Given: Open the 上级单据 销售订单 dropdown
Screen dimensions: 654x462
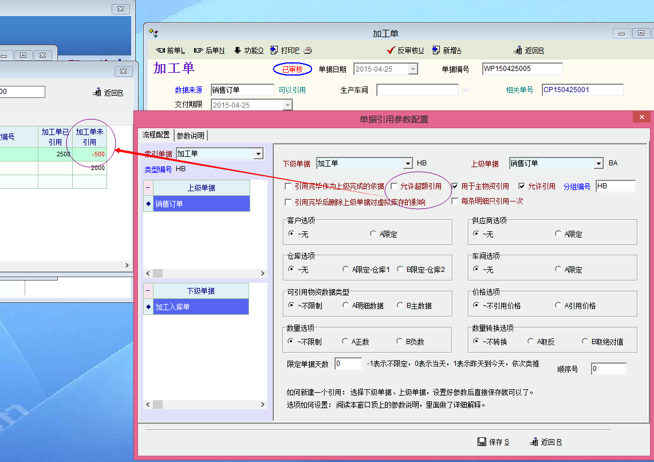Looking at the screenshot, I should point(598,163).
